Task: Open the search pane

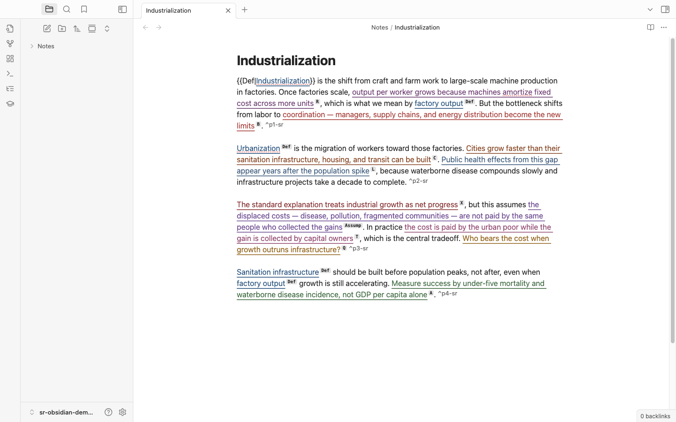Action: pos(67,9)
